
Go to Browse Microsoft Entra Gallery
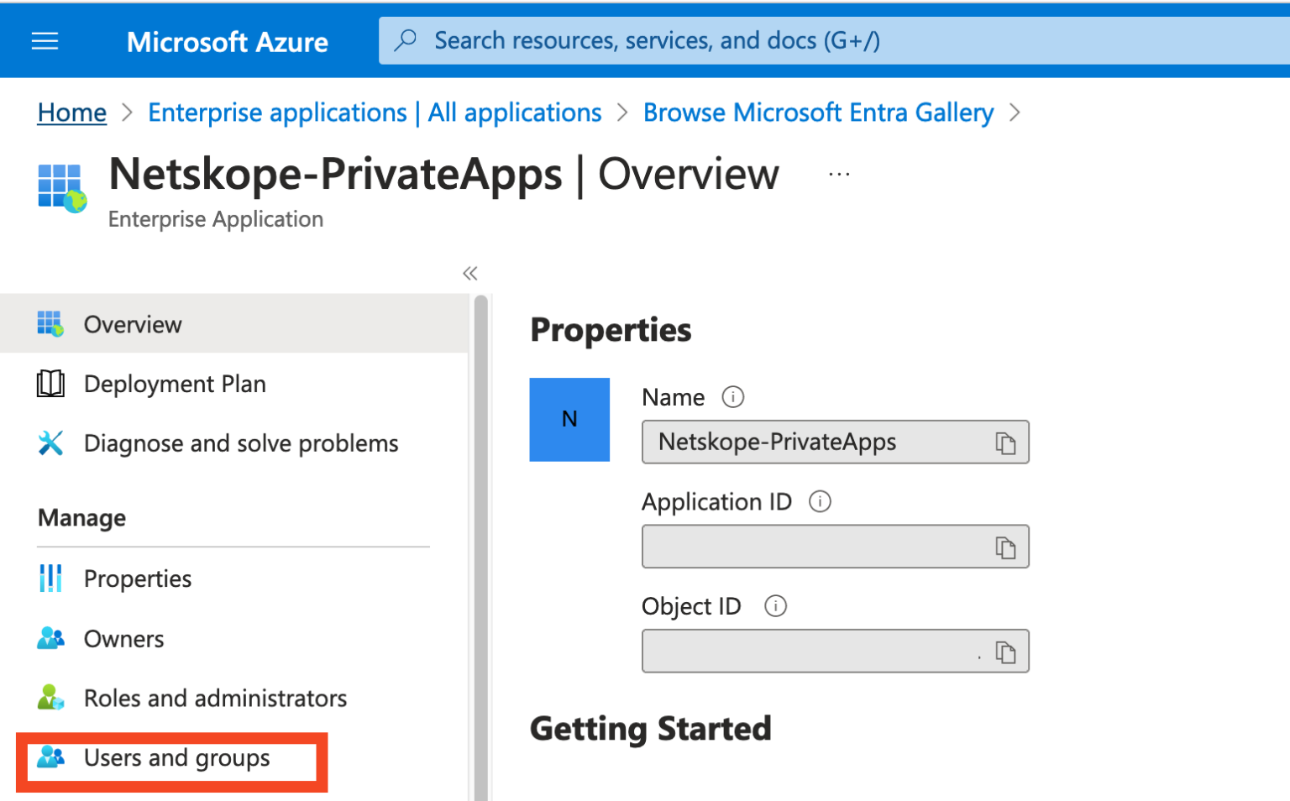point(817,112)
